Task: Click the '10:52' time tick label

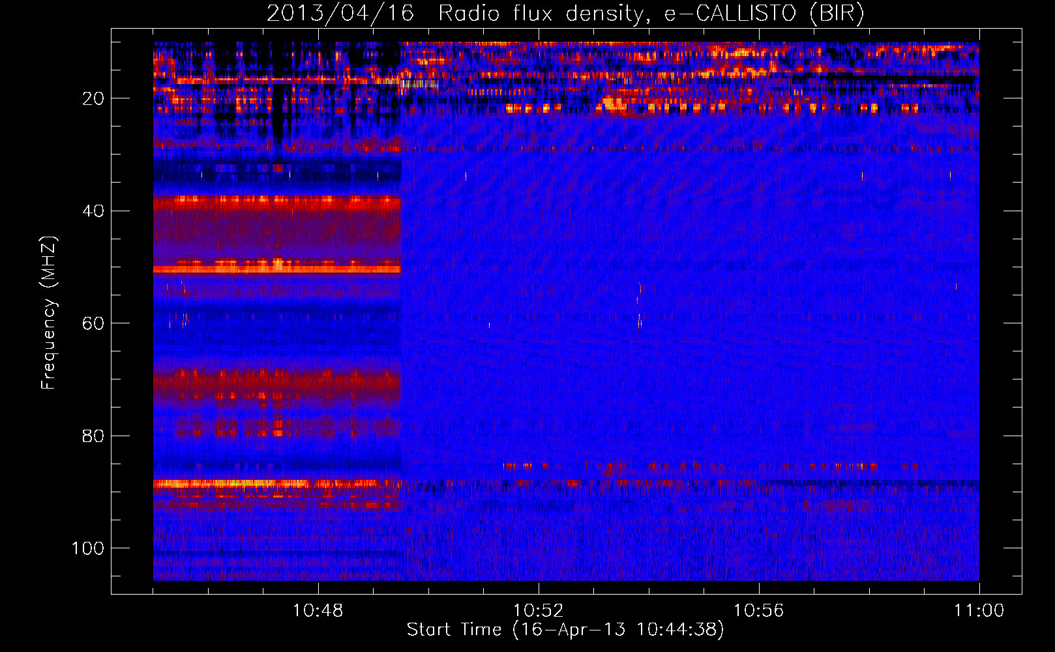Action: pos(538,611)
